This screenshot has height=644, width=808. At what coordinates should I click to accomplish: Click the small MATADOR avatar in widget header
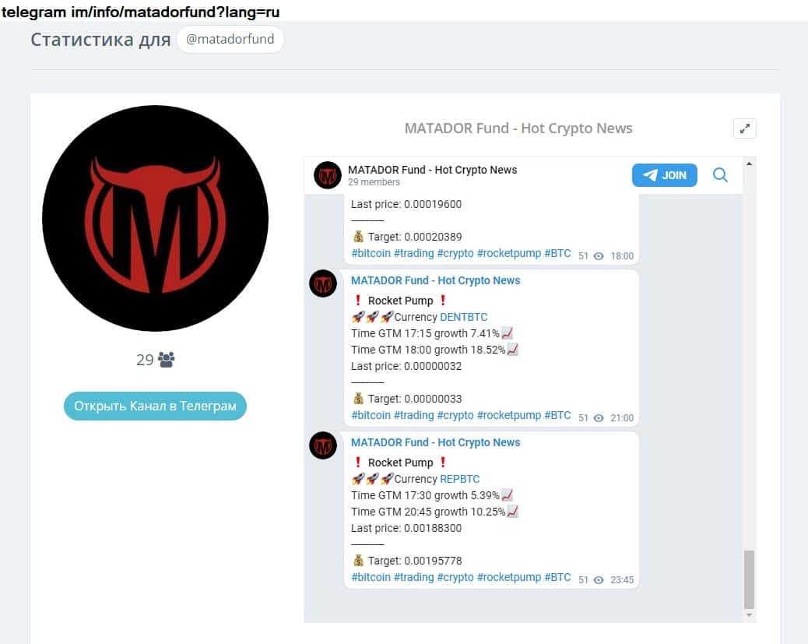[x=327, y=175]
